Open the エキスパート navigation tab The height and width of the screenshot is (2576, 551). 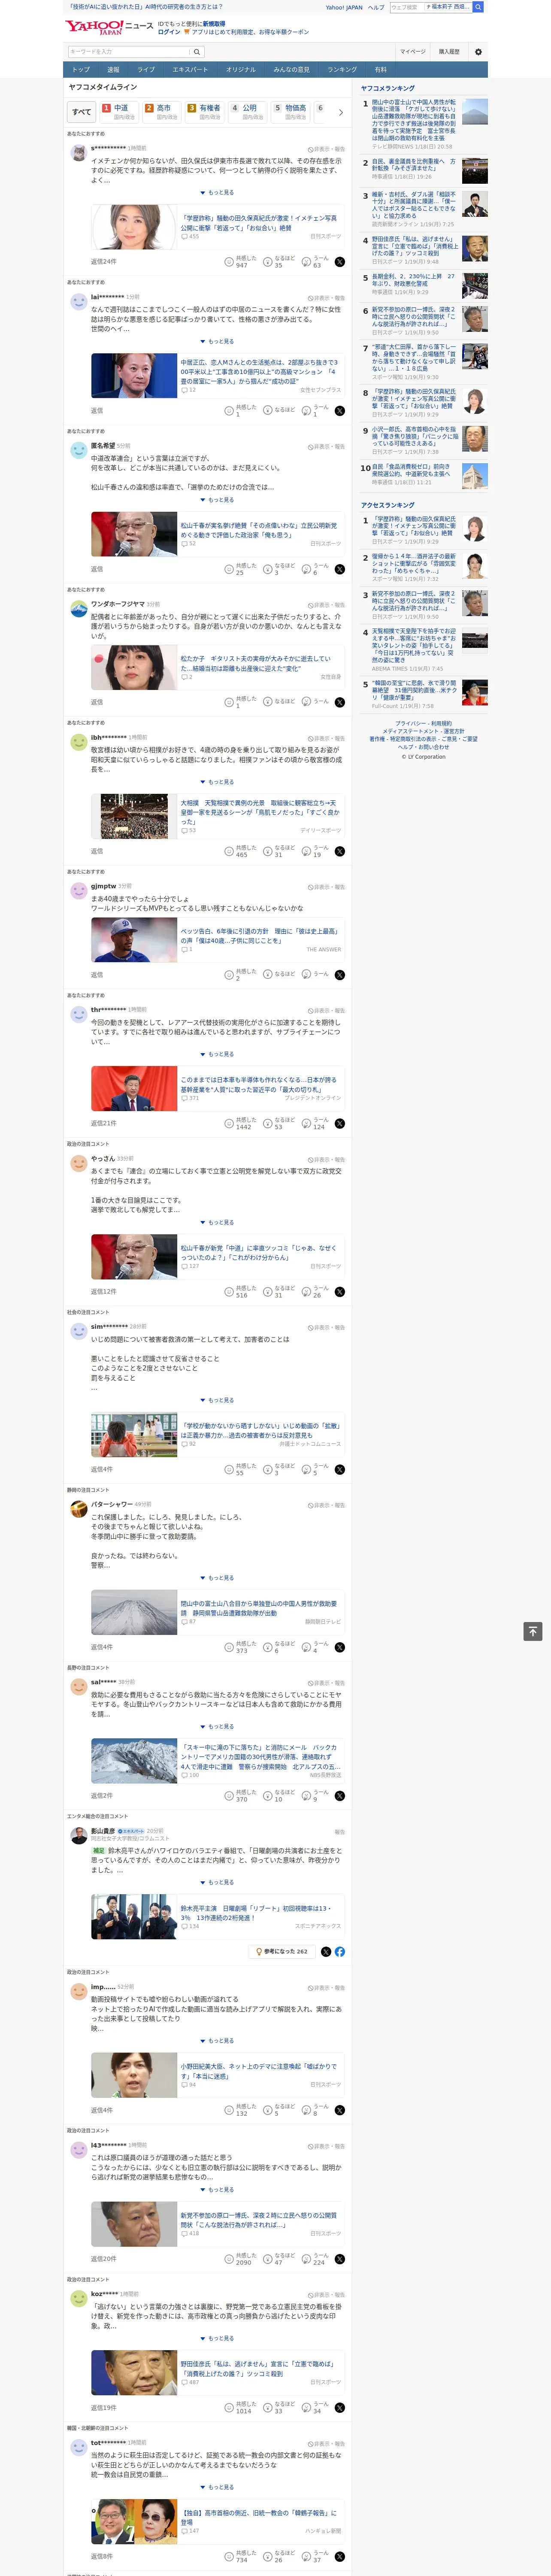tap(190, 70)
